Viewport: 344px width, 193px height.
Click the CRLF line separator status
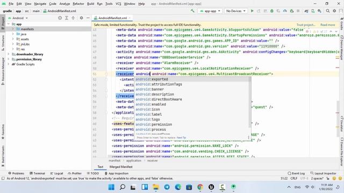pyautogui.click(x=294, y=179)
